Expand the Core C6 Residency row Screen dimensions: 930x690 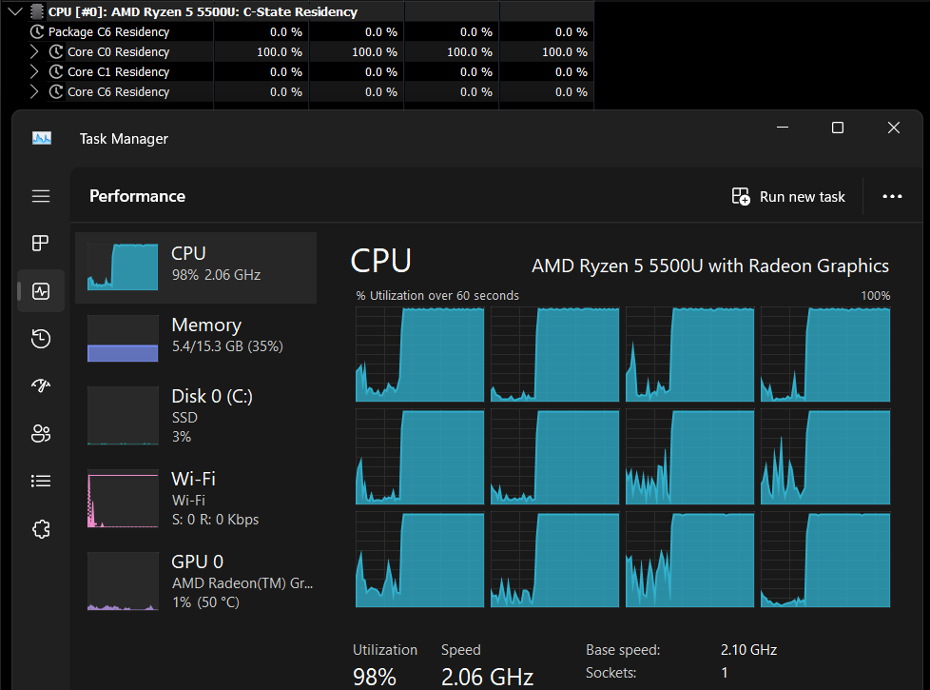pyautogui.click(x=35, y=92)
